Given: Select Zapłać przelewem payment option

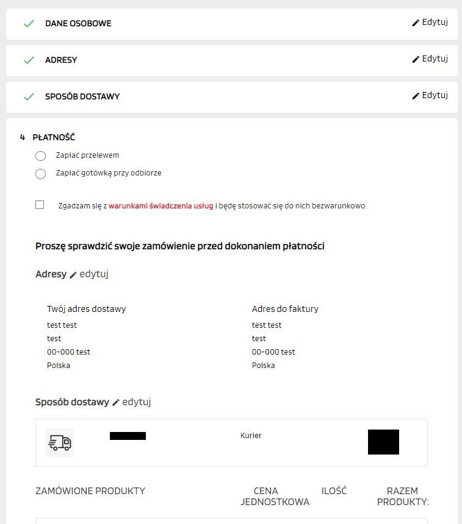Looking at the screenshot, I should click(x=41, y=156).
